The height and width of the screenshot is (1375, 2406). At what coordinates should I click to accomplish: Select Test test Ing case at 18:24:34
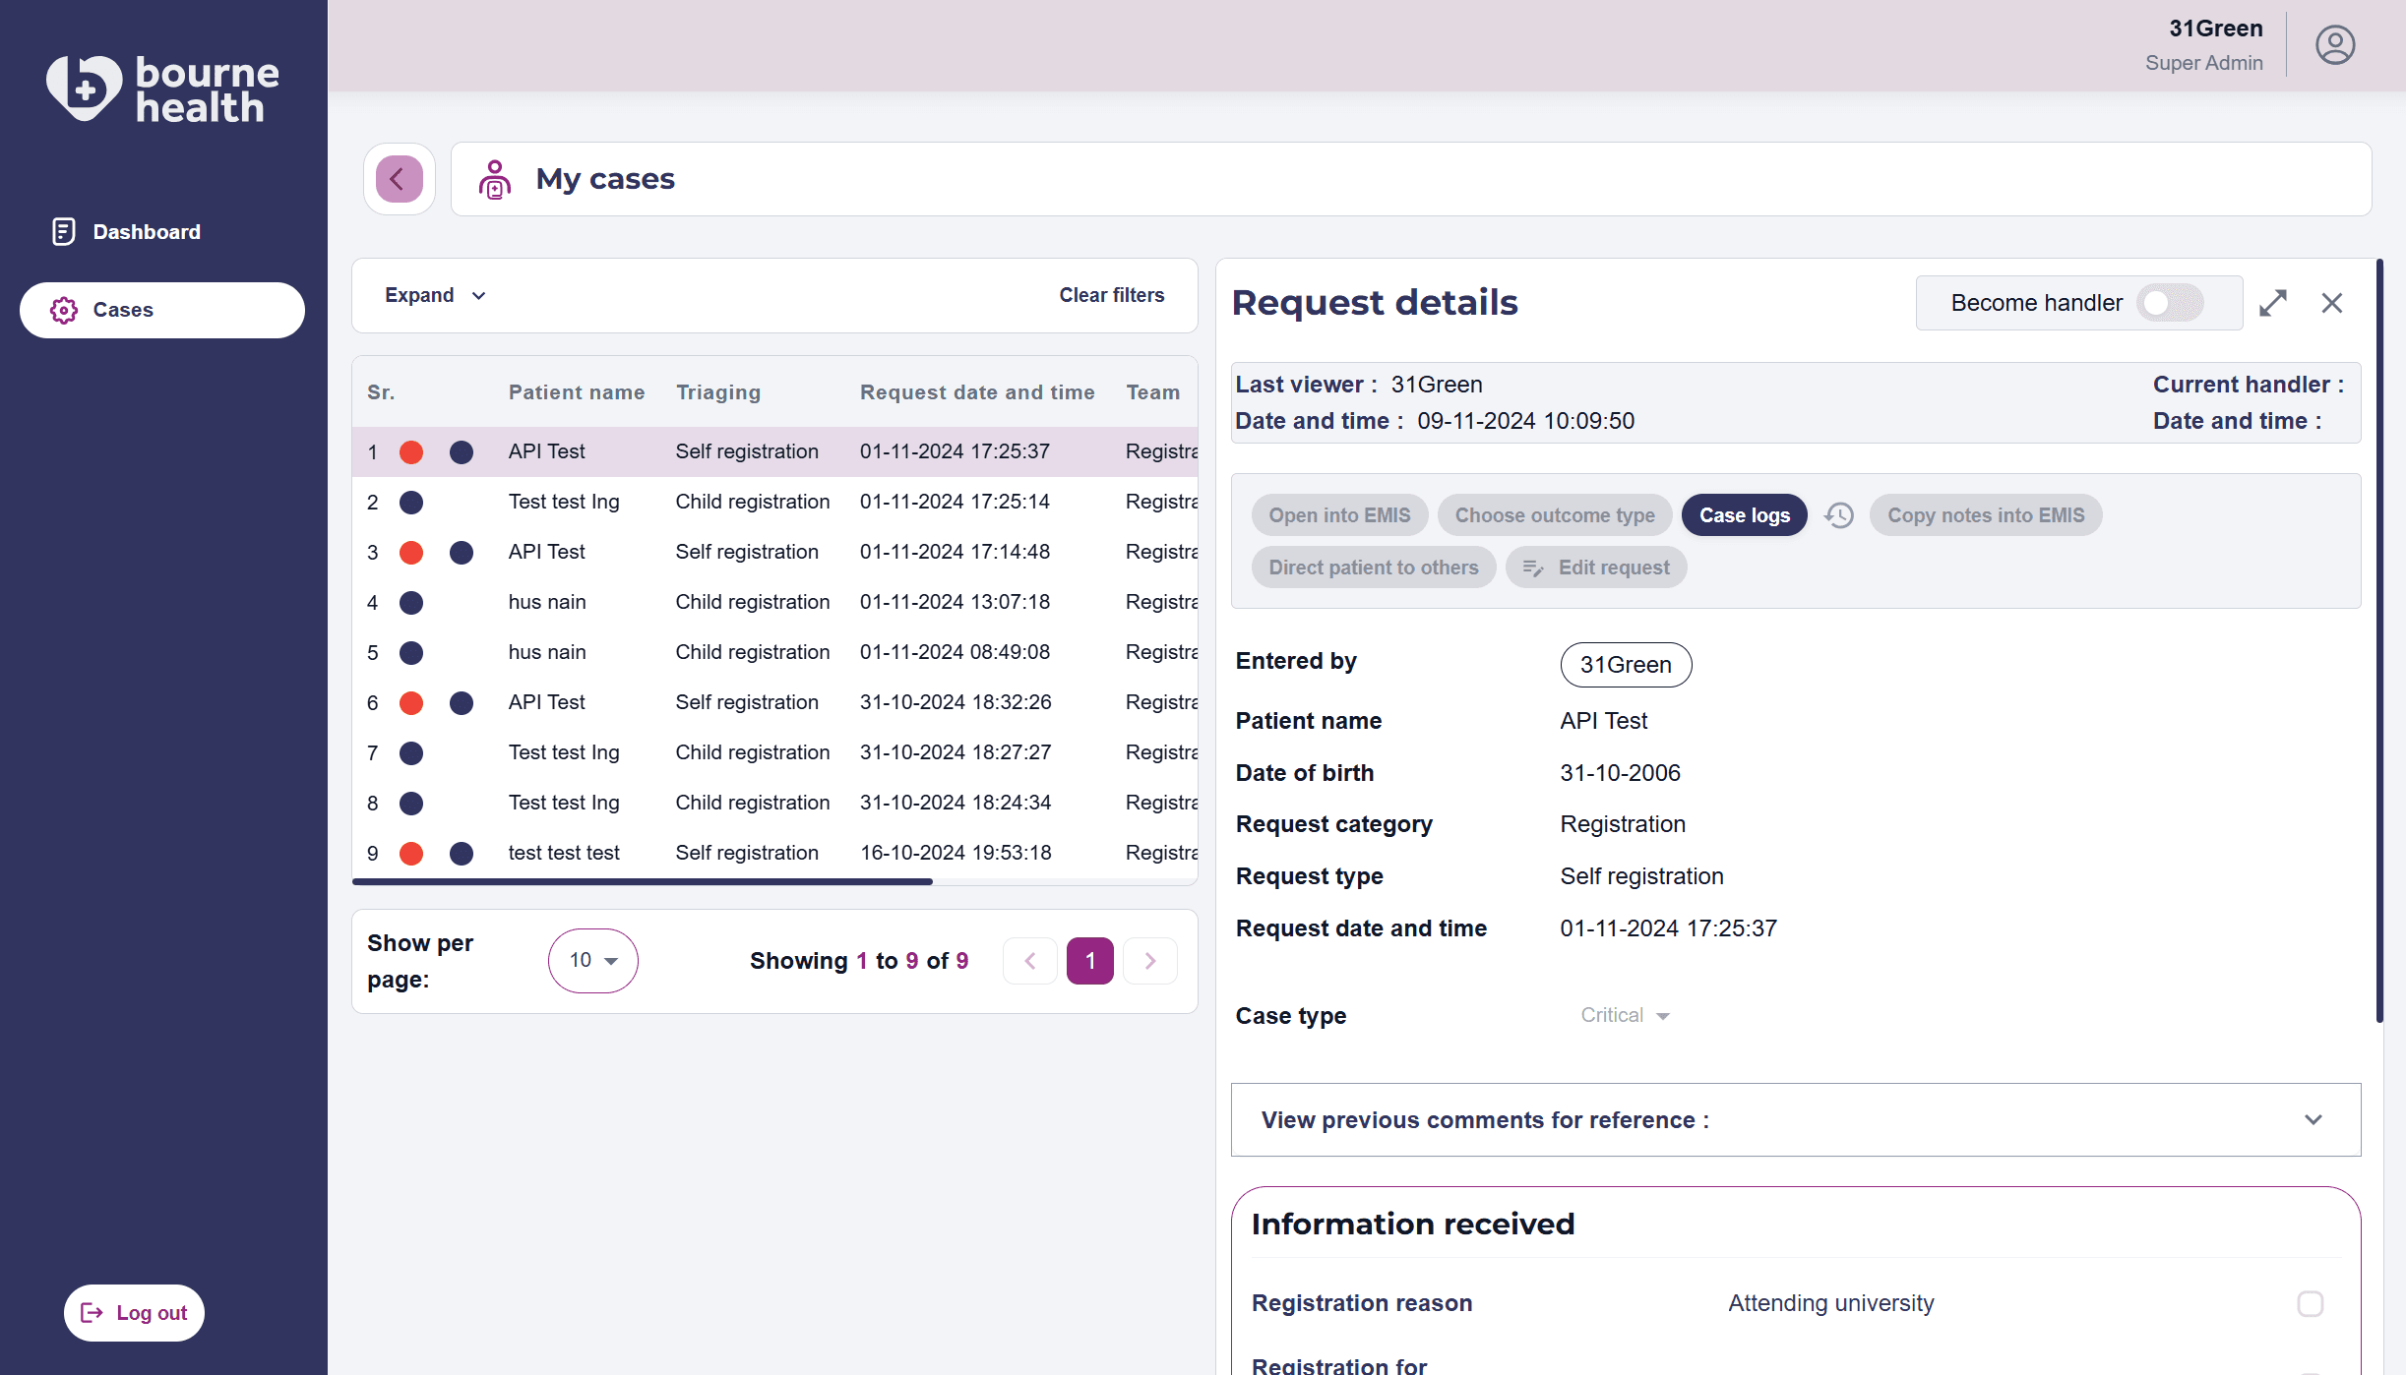pos(774,804)
